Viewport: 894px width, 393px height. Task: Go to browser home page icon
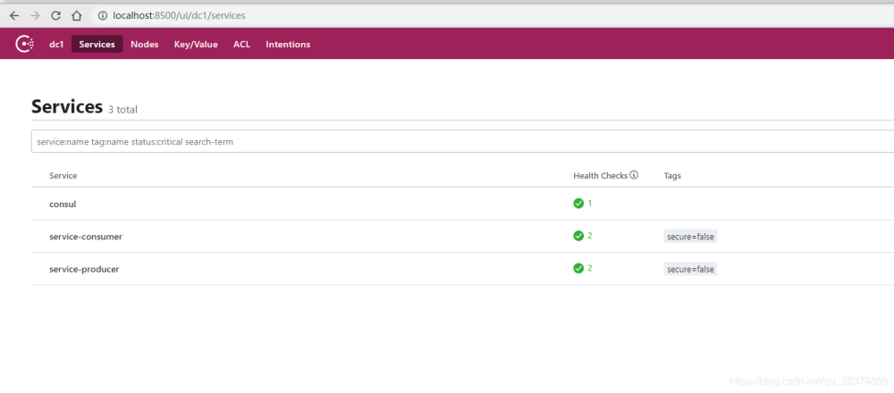[x=76, y=16]
